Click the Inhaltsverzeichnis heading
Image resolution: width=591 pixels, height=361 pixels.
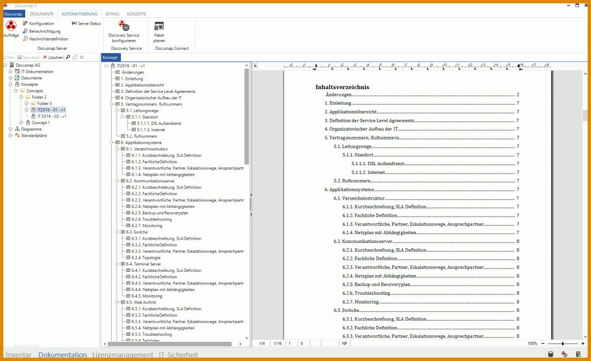click(x=342, y=87)
